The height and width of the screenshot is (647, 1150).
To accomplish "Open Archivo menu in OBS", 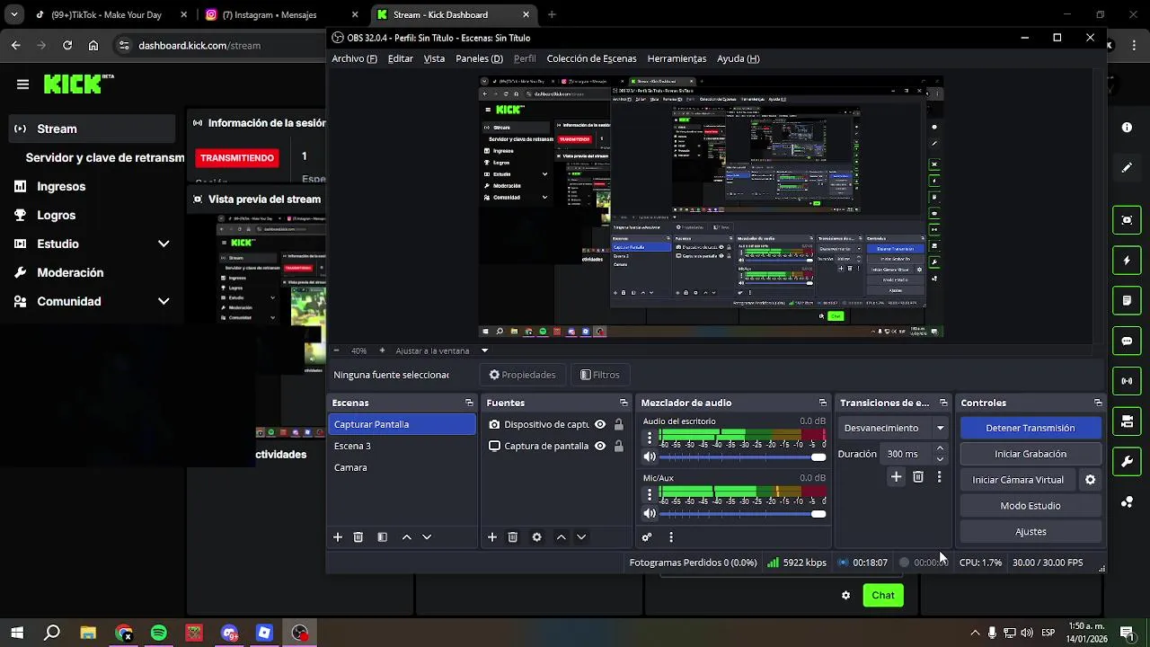I will [354, 58].
